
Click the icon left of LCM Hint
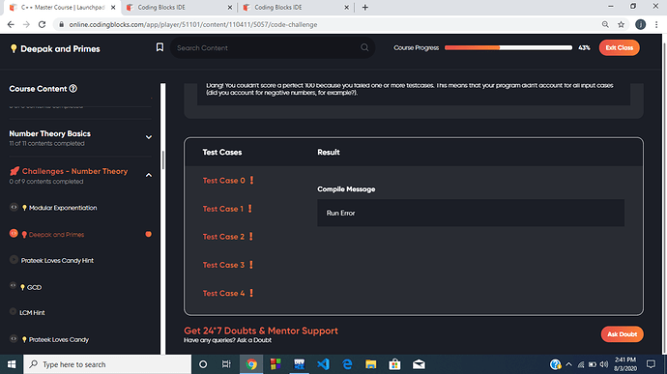14,312
